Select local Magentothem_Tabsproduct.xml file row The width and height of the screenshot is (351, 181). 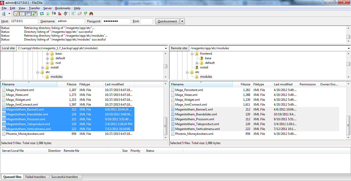coord(67,124)
